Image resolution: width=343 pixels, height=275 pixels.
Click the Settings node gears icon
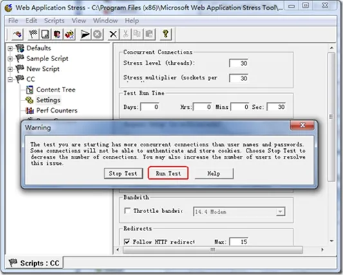[30, 100]
